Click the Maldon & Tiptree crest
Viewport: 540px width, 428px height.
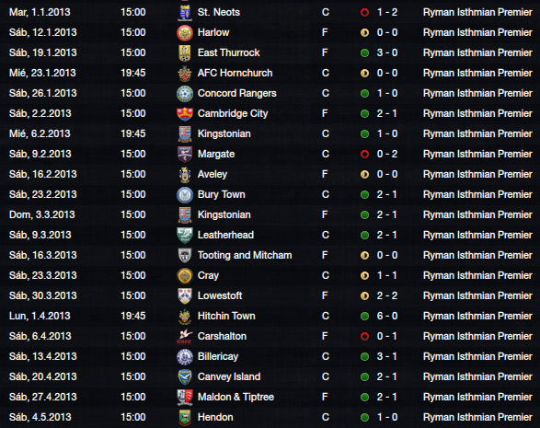[185, 398]
